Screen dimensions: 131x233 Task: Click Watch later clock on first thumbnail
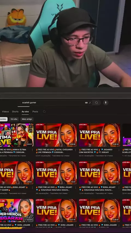(x=31, y=127)
